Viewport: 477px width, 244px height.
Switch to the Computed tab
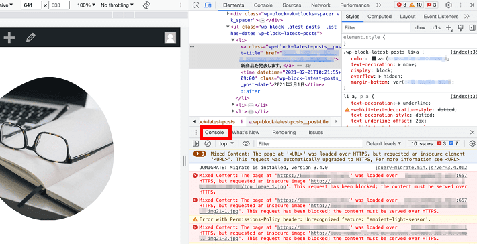[380, 17]
